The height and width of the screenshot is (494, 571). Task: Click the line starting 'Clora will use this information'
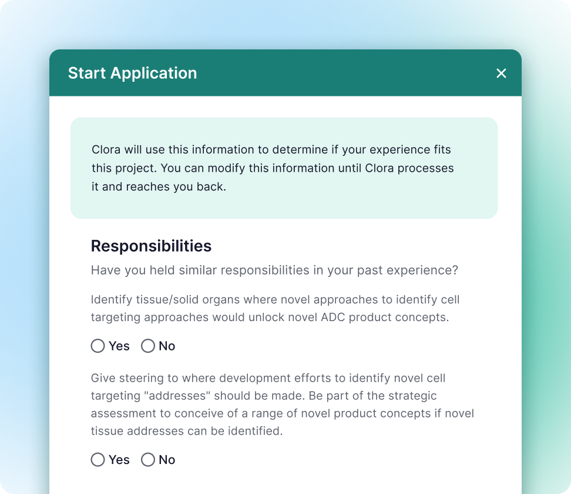click(271, 149)
